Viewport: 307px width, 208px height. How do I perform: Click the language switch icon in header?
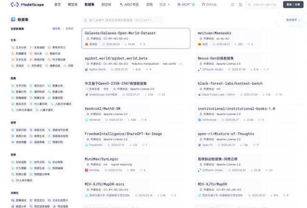click(x=240, y=4)
